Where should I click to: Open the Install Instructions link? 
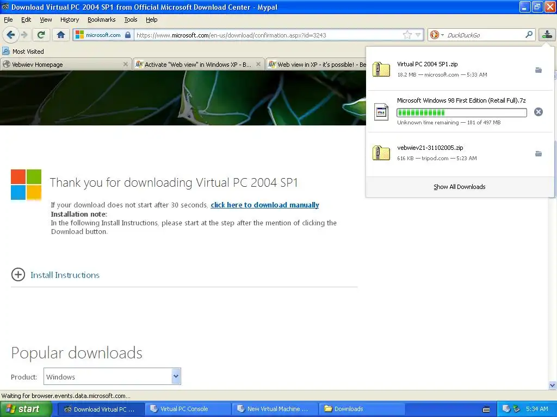(x=65, y=275)
